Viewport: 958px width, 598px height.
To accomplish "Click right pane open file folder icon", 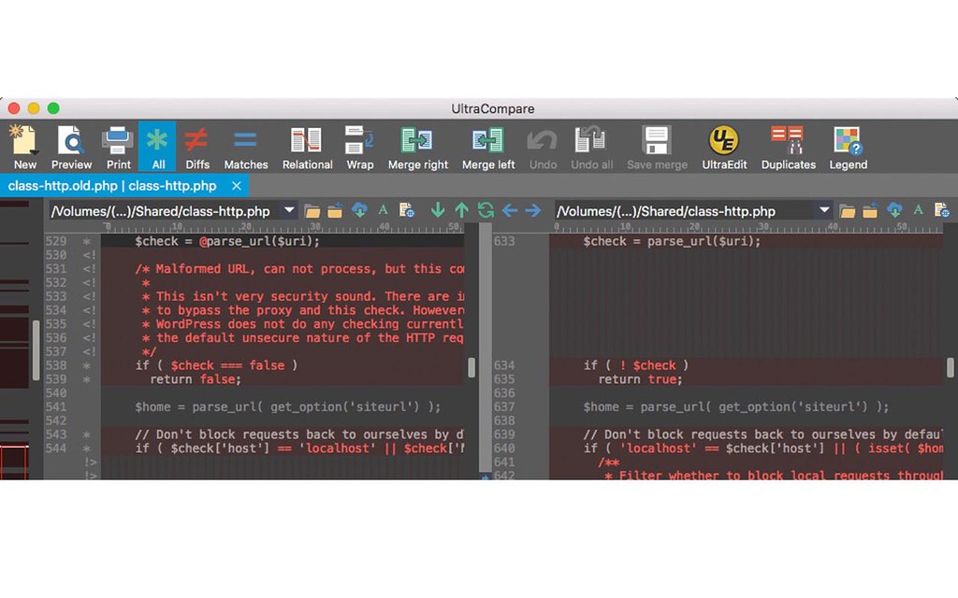I will (848, 211).
